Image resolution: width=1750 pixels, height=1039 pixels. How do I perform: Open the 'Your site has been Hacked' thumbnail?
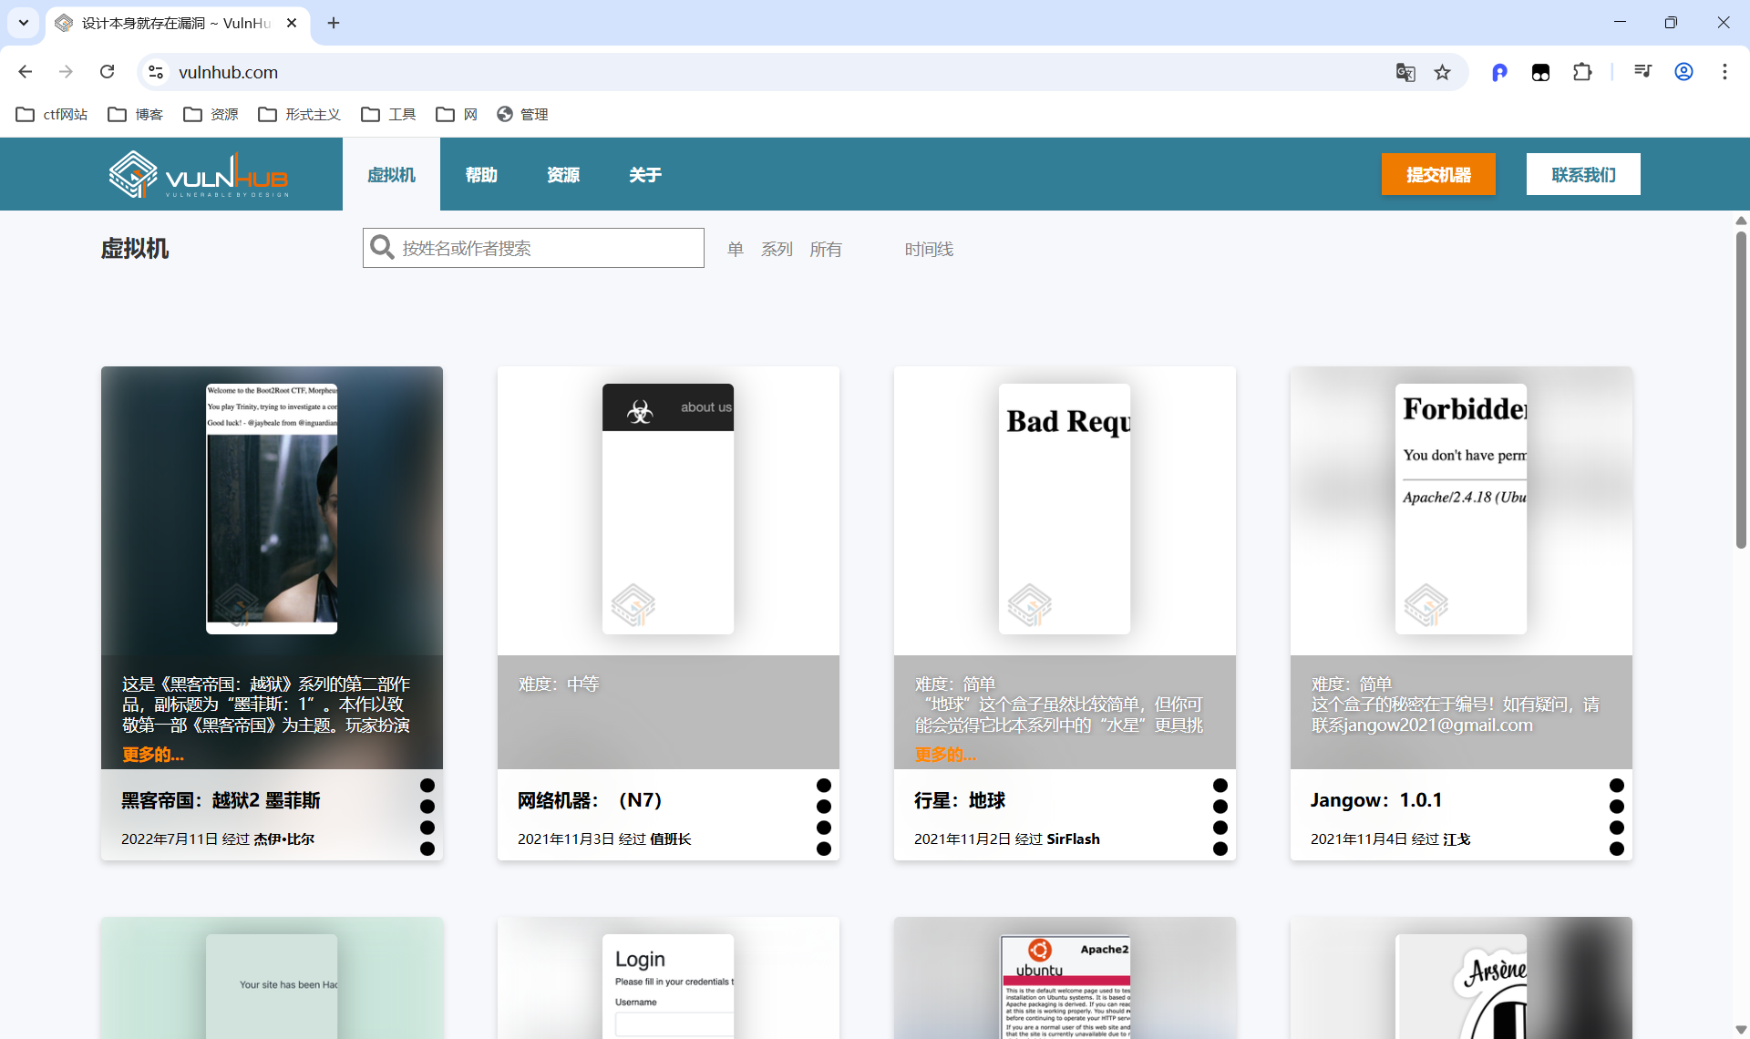(272, 986)
